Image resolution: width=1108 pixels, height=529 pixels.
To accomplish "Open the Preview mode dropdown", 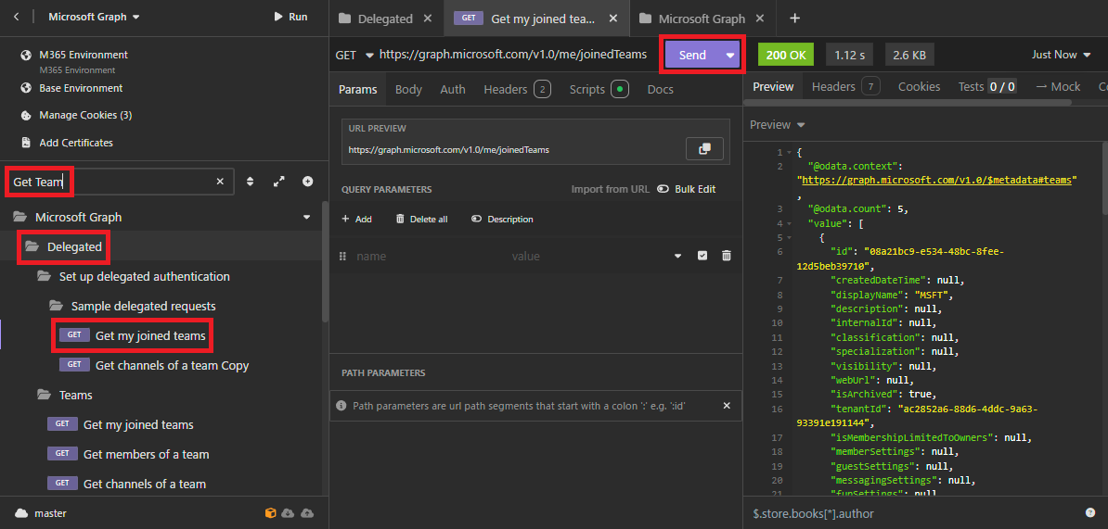I will tap(778, 125).
